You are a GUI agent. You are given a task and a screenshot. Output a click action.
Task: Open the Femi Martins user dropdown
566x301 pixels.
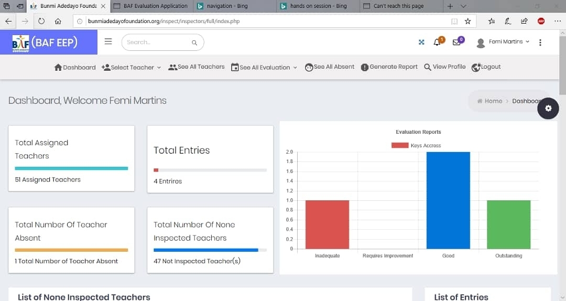(503, 42)
